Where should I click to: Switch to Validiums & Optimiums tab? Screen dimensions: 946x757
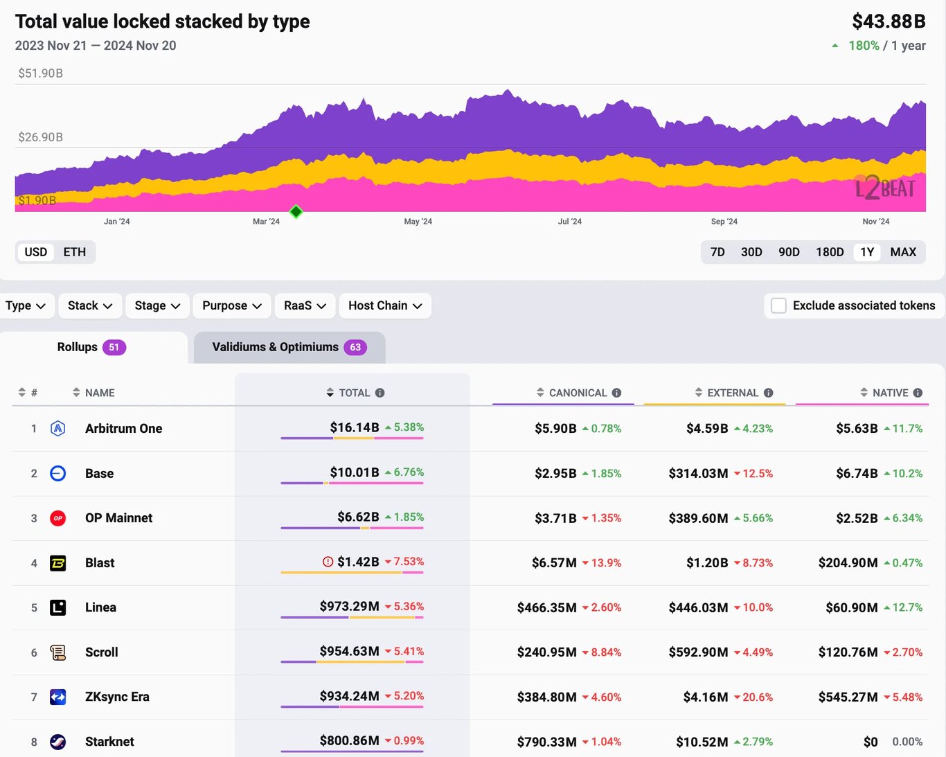click(x=289, y=347)
